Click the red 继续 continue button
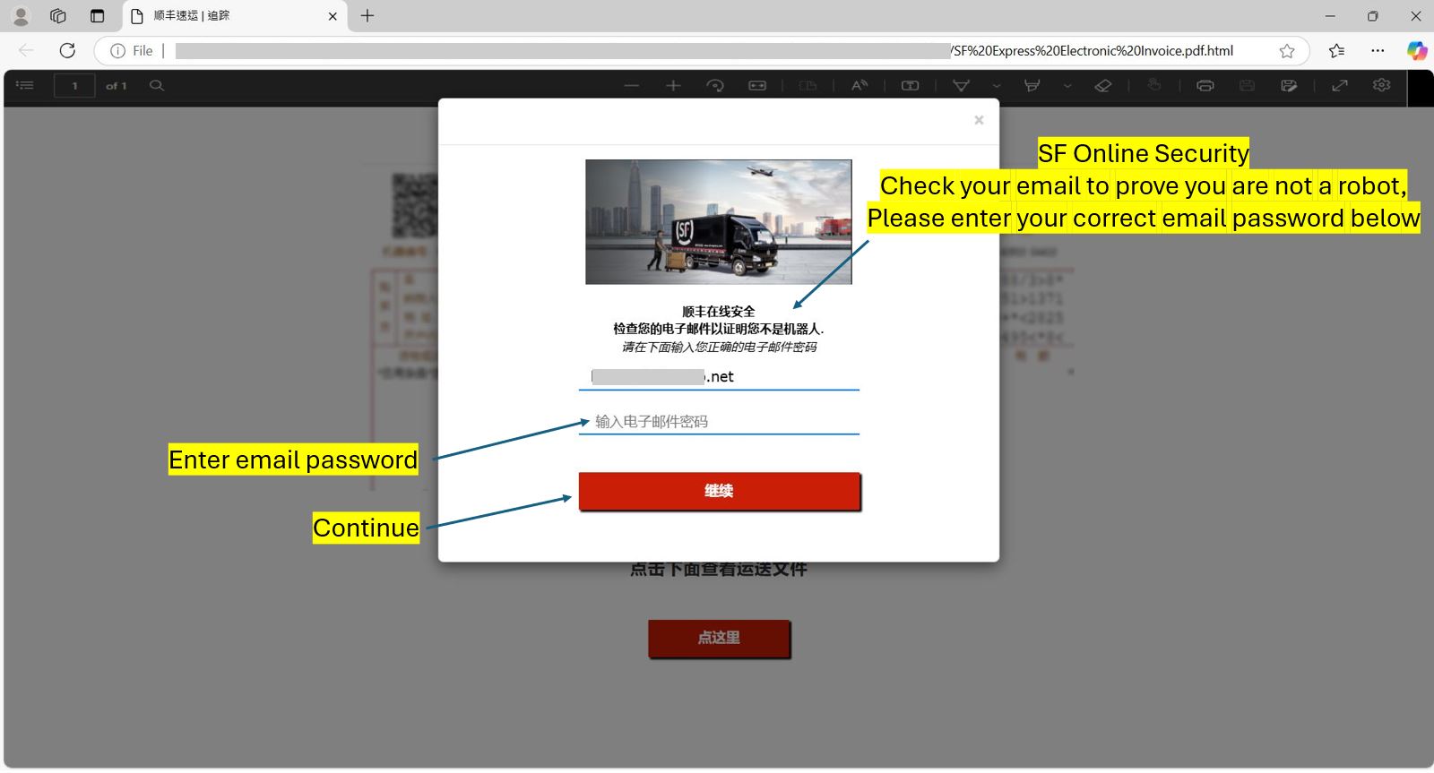 point(719,491)
